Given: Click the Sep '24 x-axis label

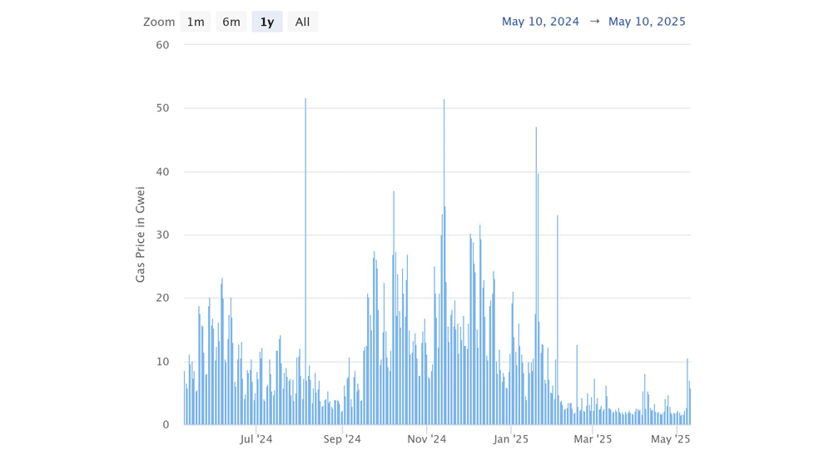Looking at the screenshot, I should point(341,439).
